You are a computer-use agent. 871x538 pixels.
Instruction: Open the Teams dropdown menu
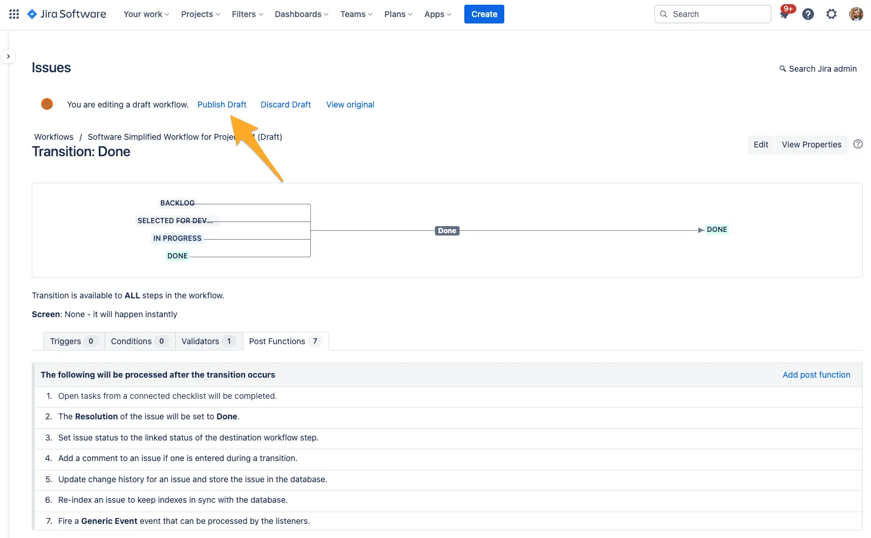356,14
